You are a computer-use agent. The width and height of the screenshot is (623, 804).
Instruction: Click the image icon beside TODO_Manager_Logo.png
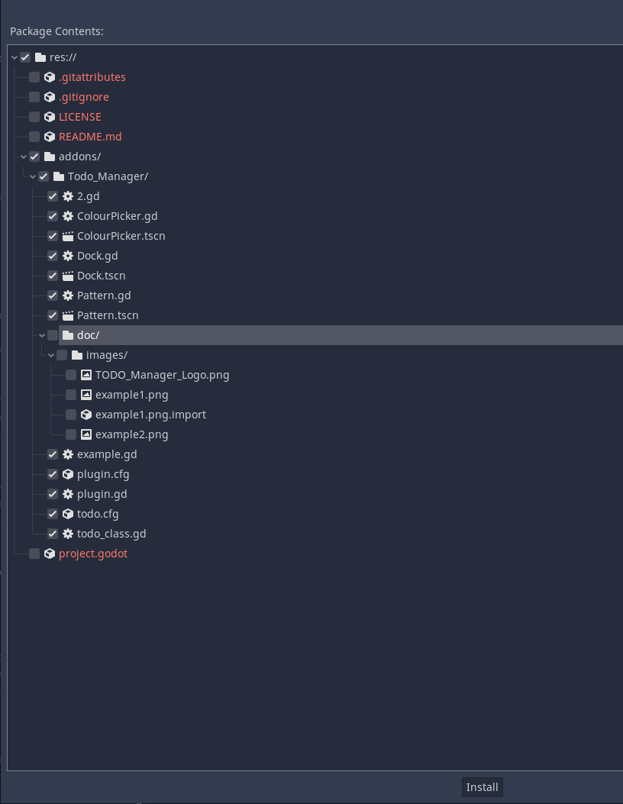(86, 375)
